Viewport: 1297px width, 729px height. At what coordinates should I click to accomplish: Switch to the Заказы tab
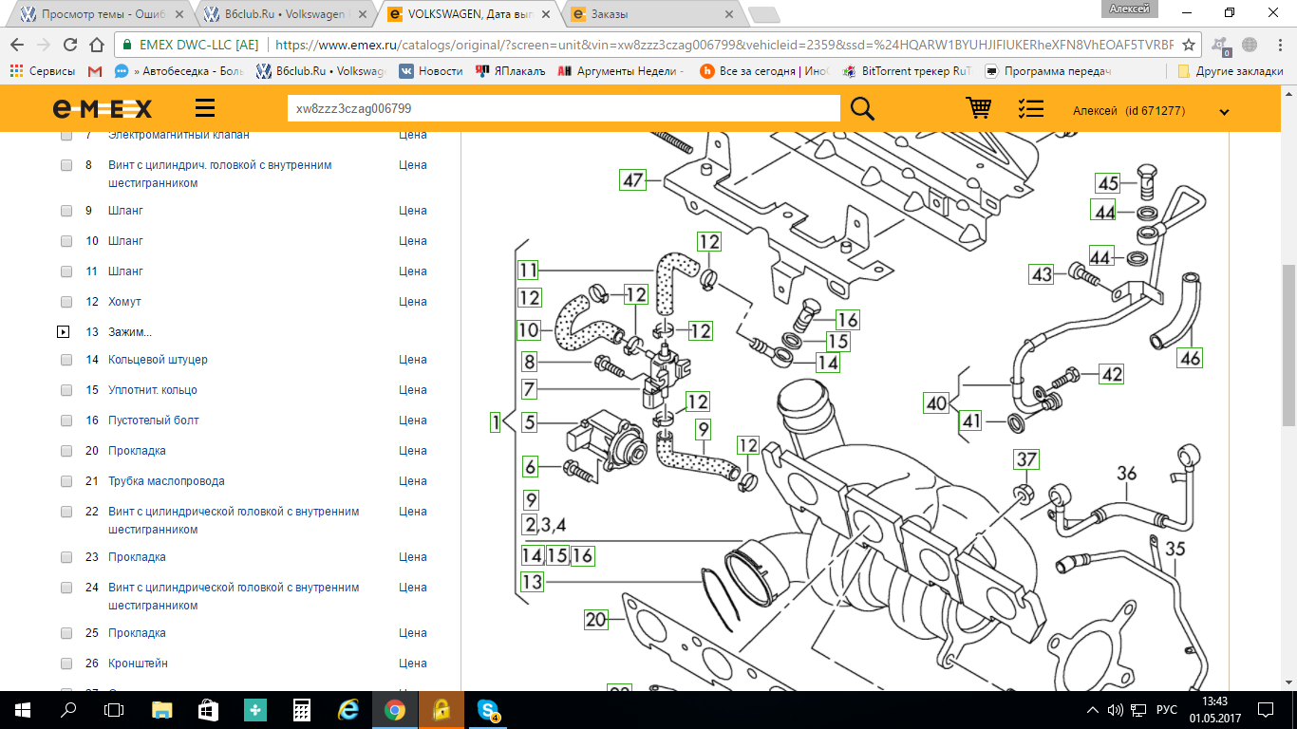pos(650,14)
